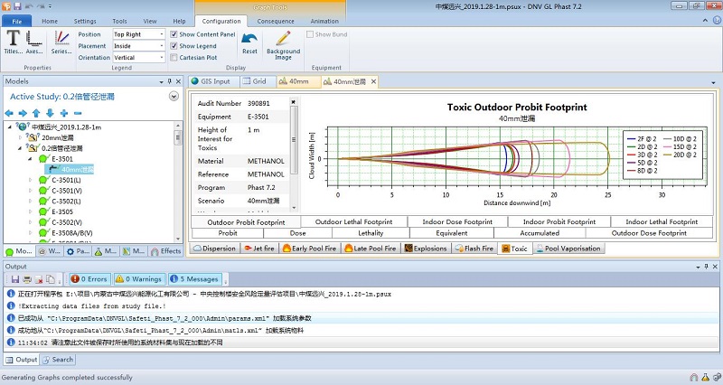Click the Outdoor Lethal Footprint button
723x385 pixels.
352,221
